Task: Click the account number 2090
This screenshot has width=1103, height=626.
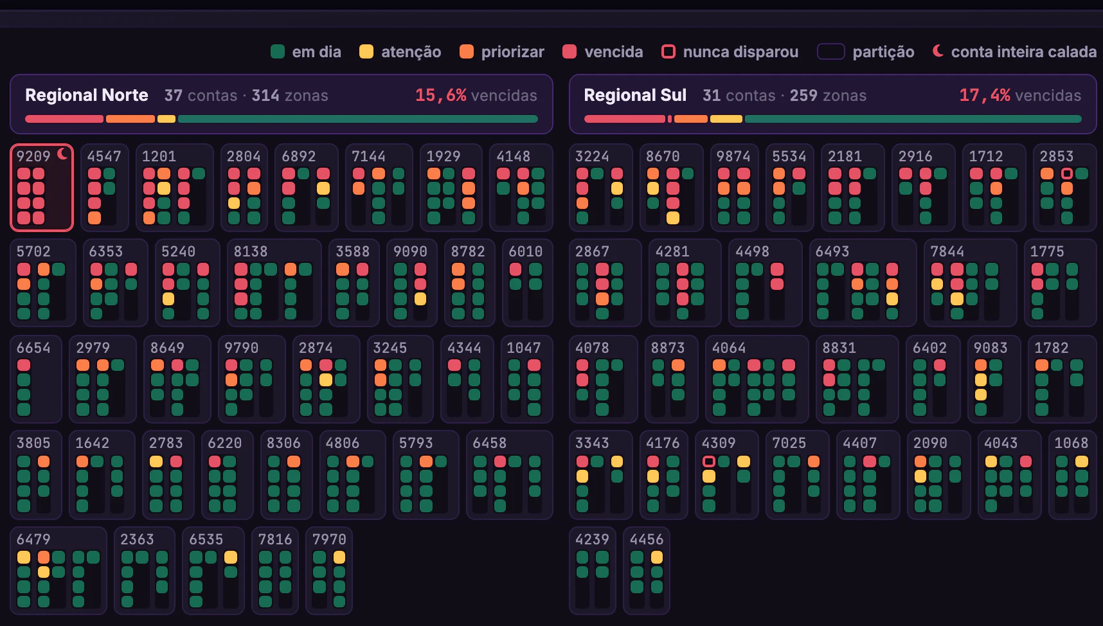Action: pyautogui.click(x=931, y=443)
